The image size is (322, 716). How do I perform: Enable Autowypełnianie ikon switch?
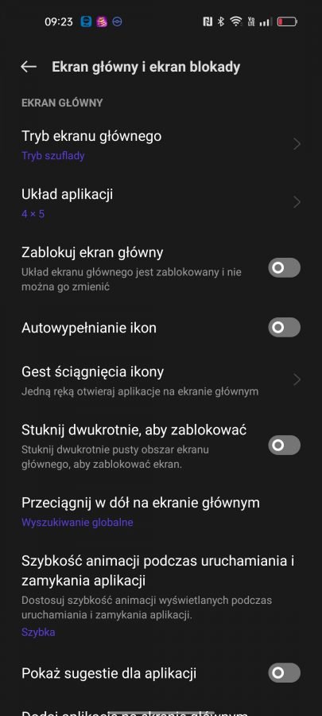tap(284, 328)
